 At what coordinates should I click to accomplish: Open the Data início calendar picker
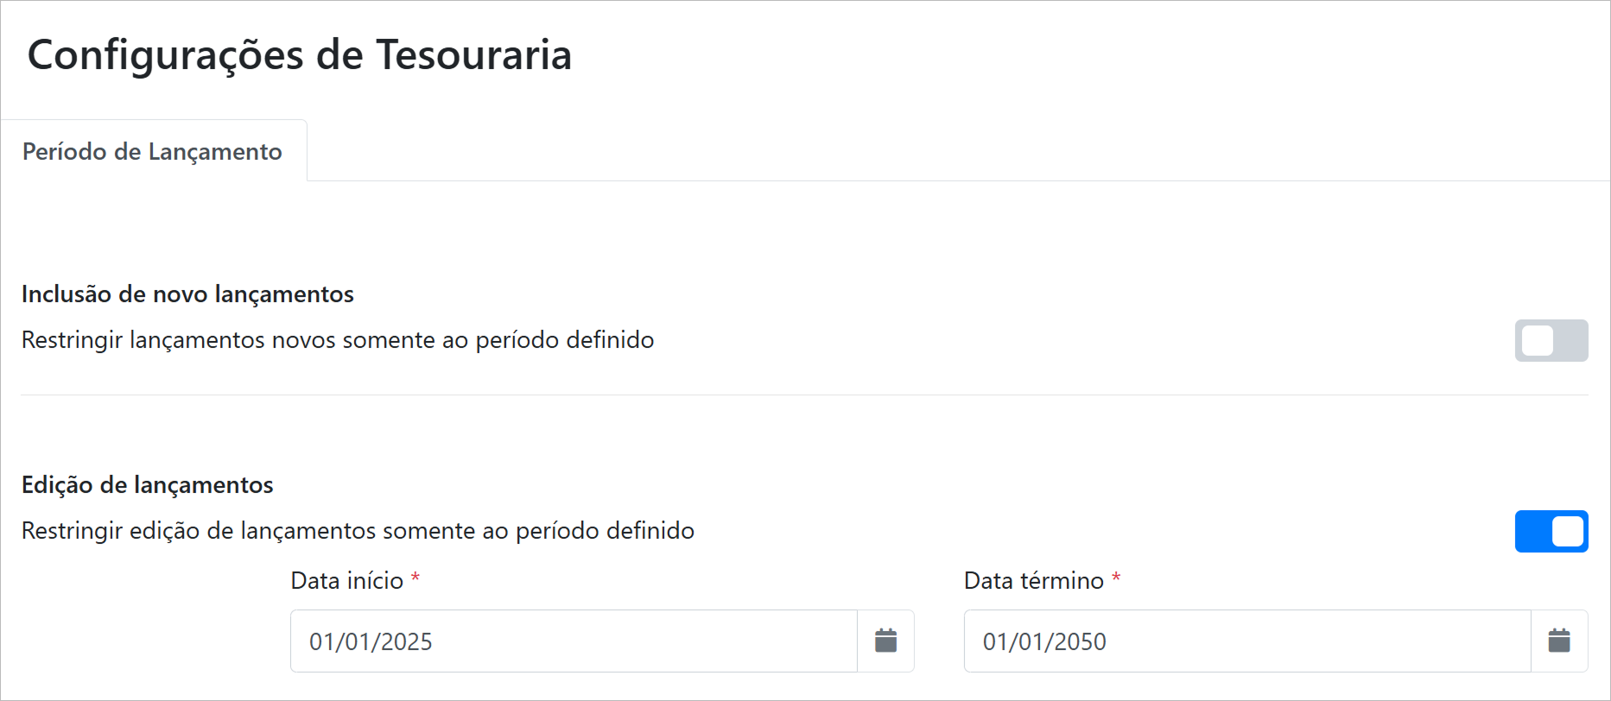pos(885,641)
